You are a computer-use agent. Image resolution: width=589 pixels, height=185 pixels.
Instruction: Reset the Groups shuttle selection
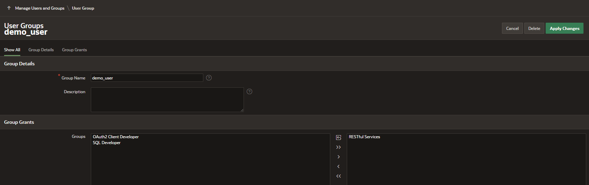pyautogui.click(x=339, y=138)
